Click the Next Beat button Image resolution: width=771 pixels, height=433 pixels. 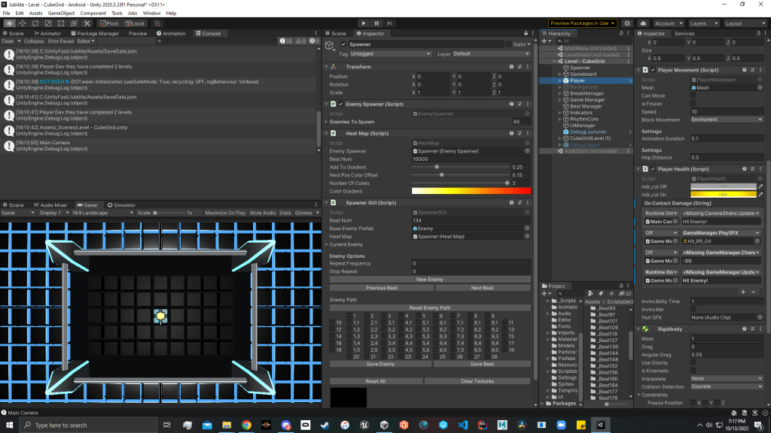482,287
